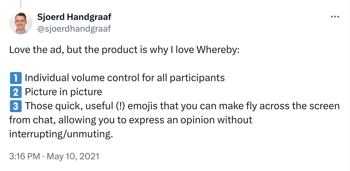Click the "Picture in picture" line
The height and width of the screenshot is (171, 350).
point(64,92)
